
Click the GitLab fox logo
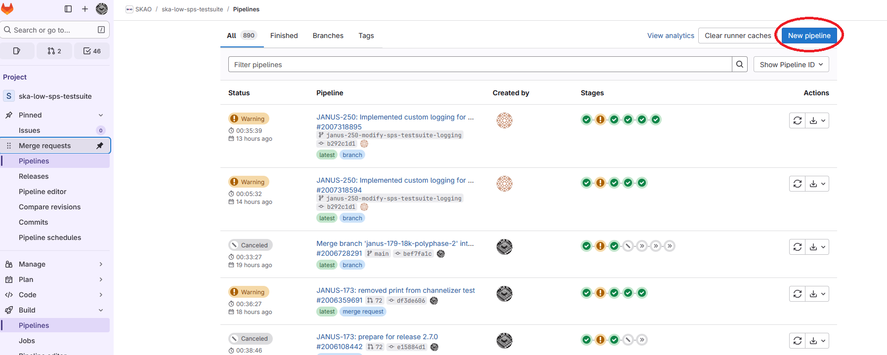(7, 9)
